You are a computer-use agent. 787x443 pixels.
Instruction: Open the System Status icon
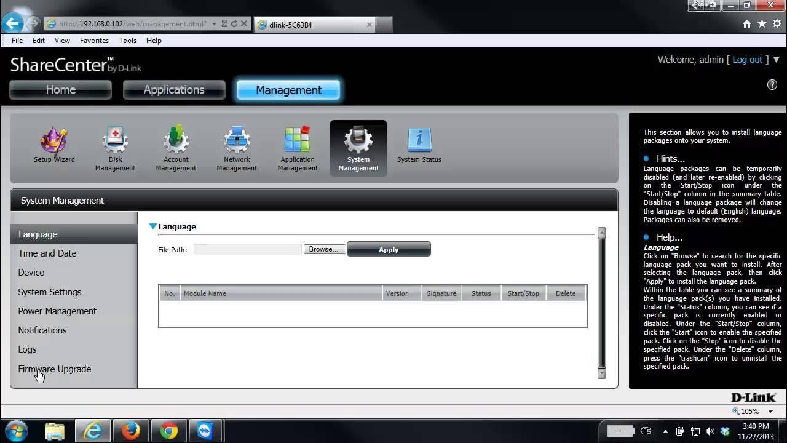point(419,145)
